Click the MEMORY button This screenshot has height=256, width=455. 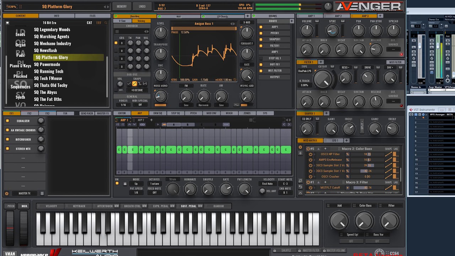tap(122, 6)
